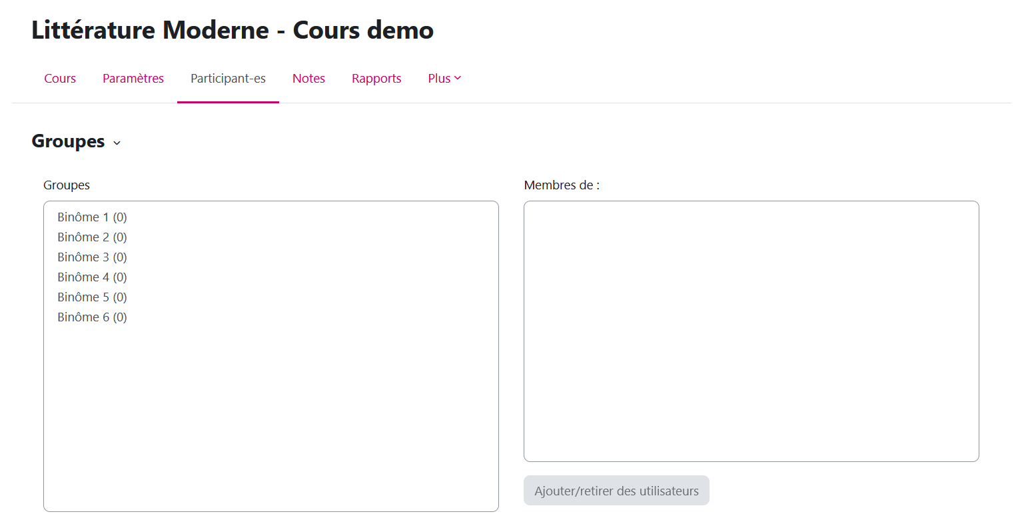Click the Groupes label above the list

[x=67, y=185]
